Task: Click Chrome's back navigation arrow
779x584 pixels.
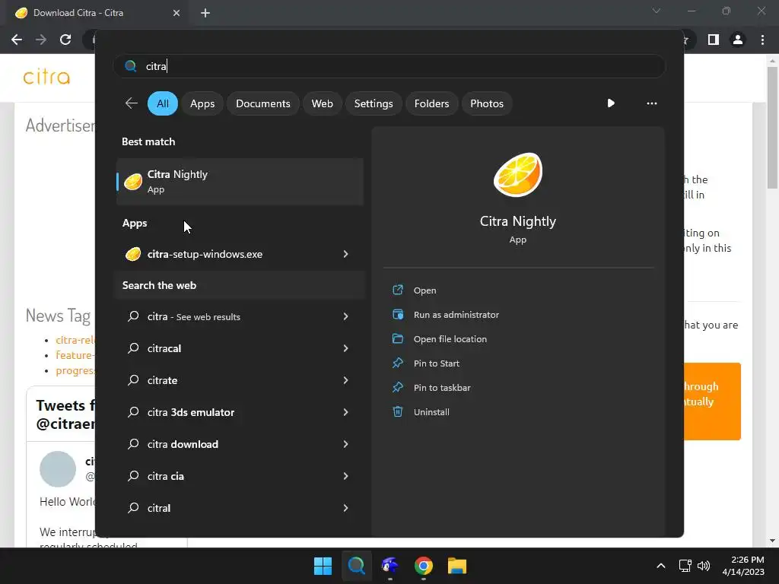Action: coord(17,40)
